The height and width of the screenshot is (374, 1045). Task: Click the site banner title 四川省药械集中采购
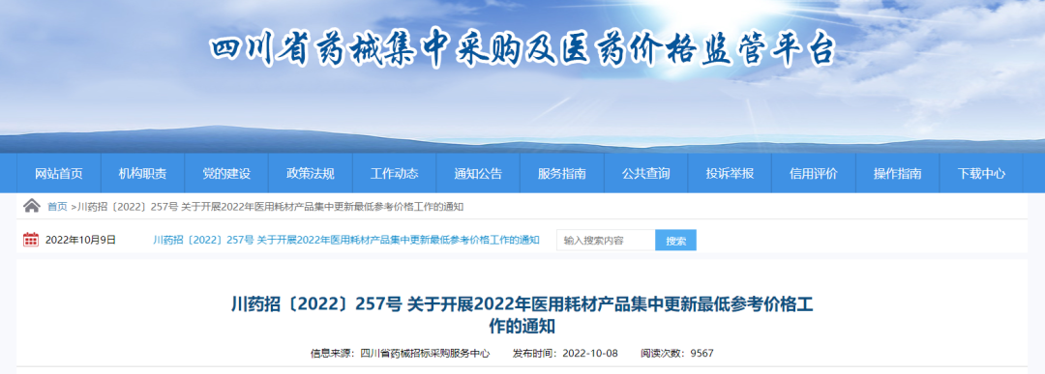[522, 50]
